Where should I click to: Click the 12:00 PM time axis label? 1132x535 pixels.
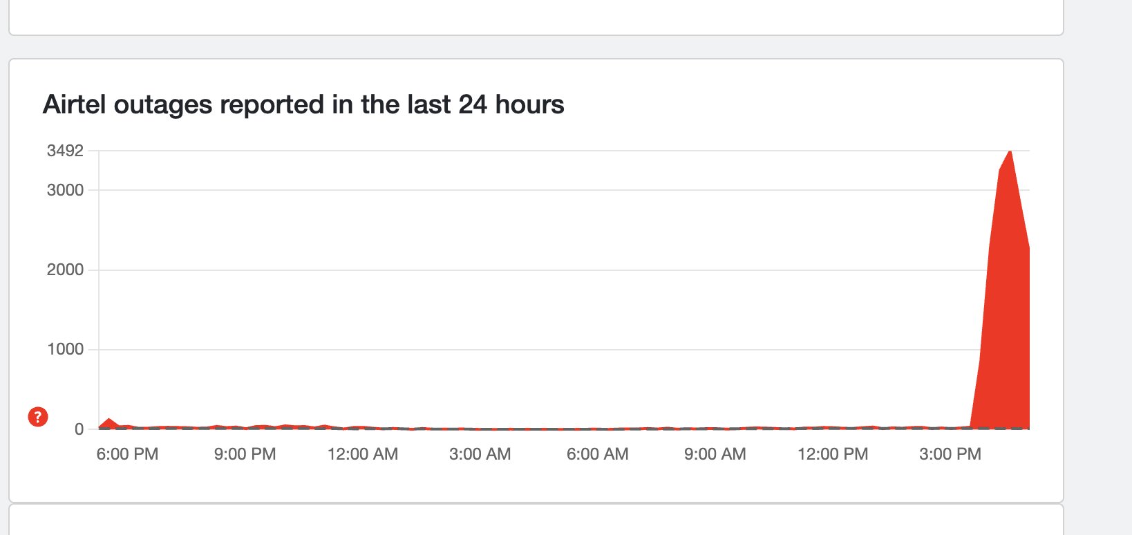pyautogui.click(x=833, y=454)
